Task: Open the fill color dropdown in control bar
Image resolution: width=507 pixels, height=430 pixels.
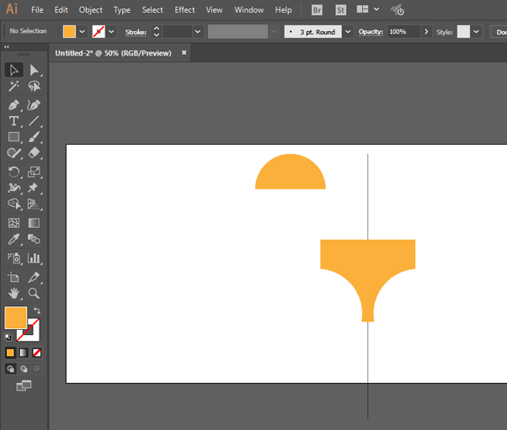Action: pos(83,32)
